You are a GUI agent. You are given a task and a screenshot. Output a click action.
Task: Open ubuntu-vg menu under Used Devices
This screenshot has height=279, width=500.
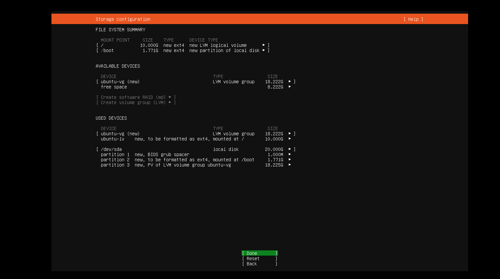[290, 134]
